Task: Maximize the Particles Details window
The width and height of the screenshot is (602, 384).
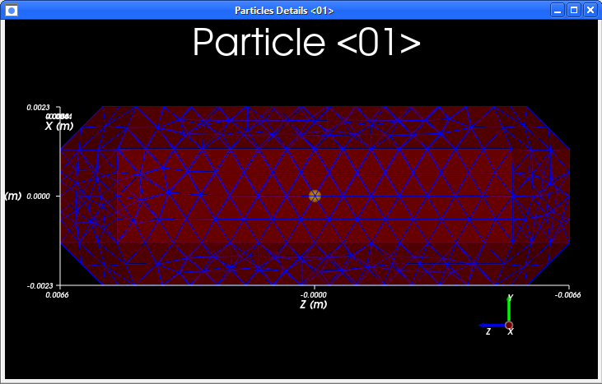Action: (574, 10)
